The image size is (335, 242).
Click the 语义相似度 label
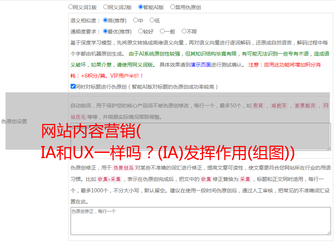85,21
